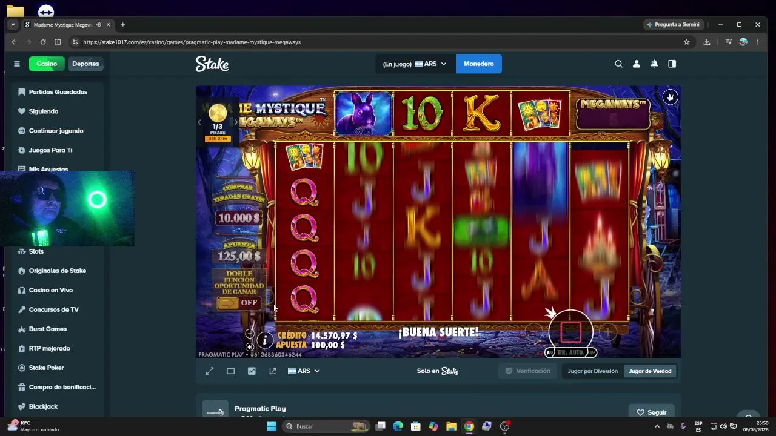
Task: Open Chrome three-dot menu
Action: coord(758,42)
